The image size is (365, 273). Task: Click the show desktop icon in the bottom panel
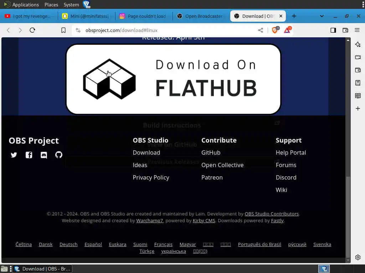(x=4, y=269)
